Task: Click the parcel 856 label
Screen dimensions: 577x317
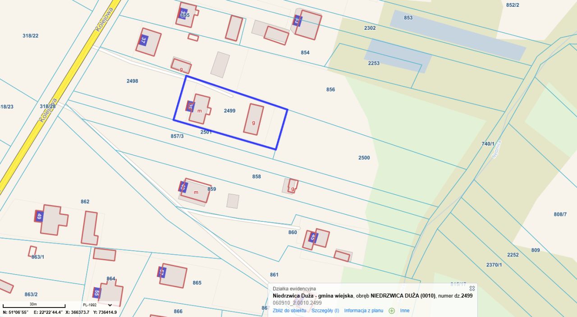Action: point(331,90)
